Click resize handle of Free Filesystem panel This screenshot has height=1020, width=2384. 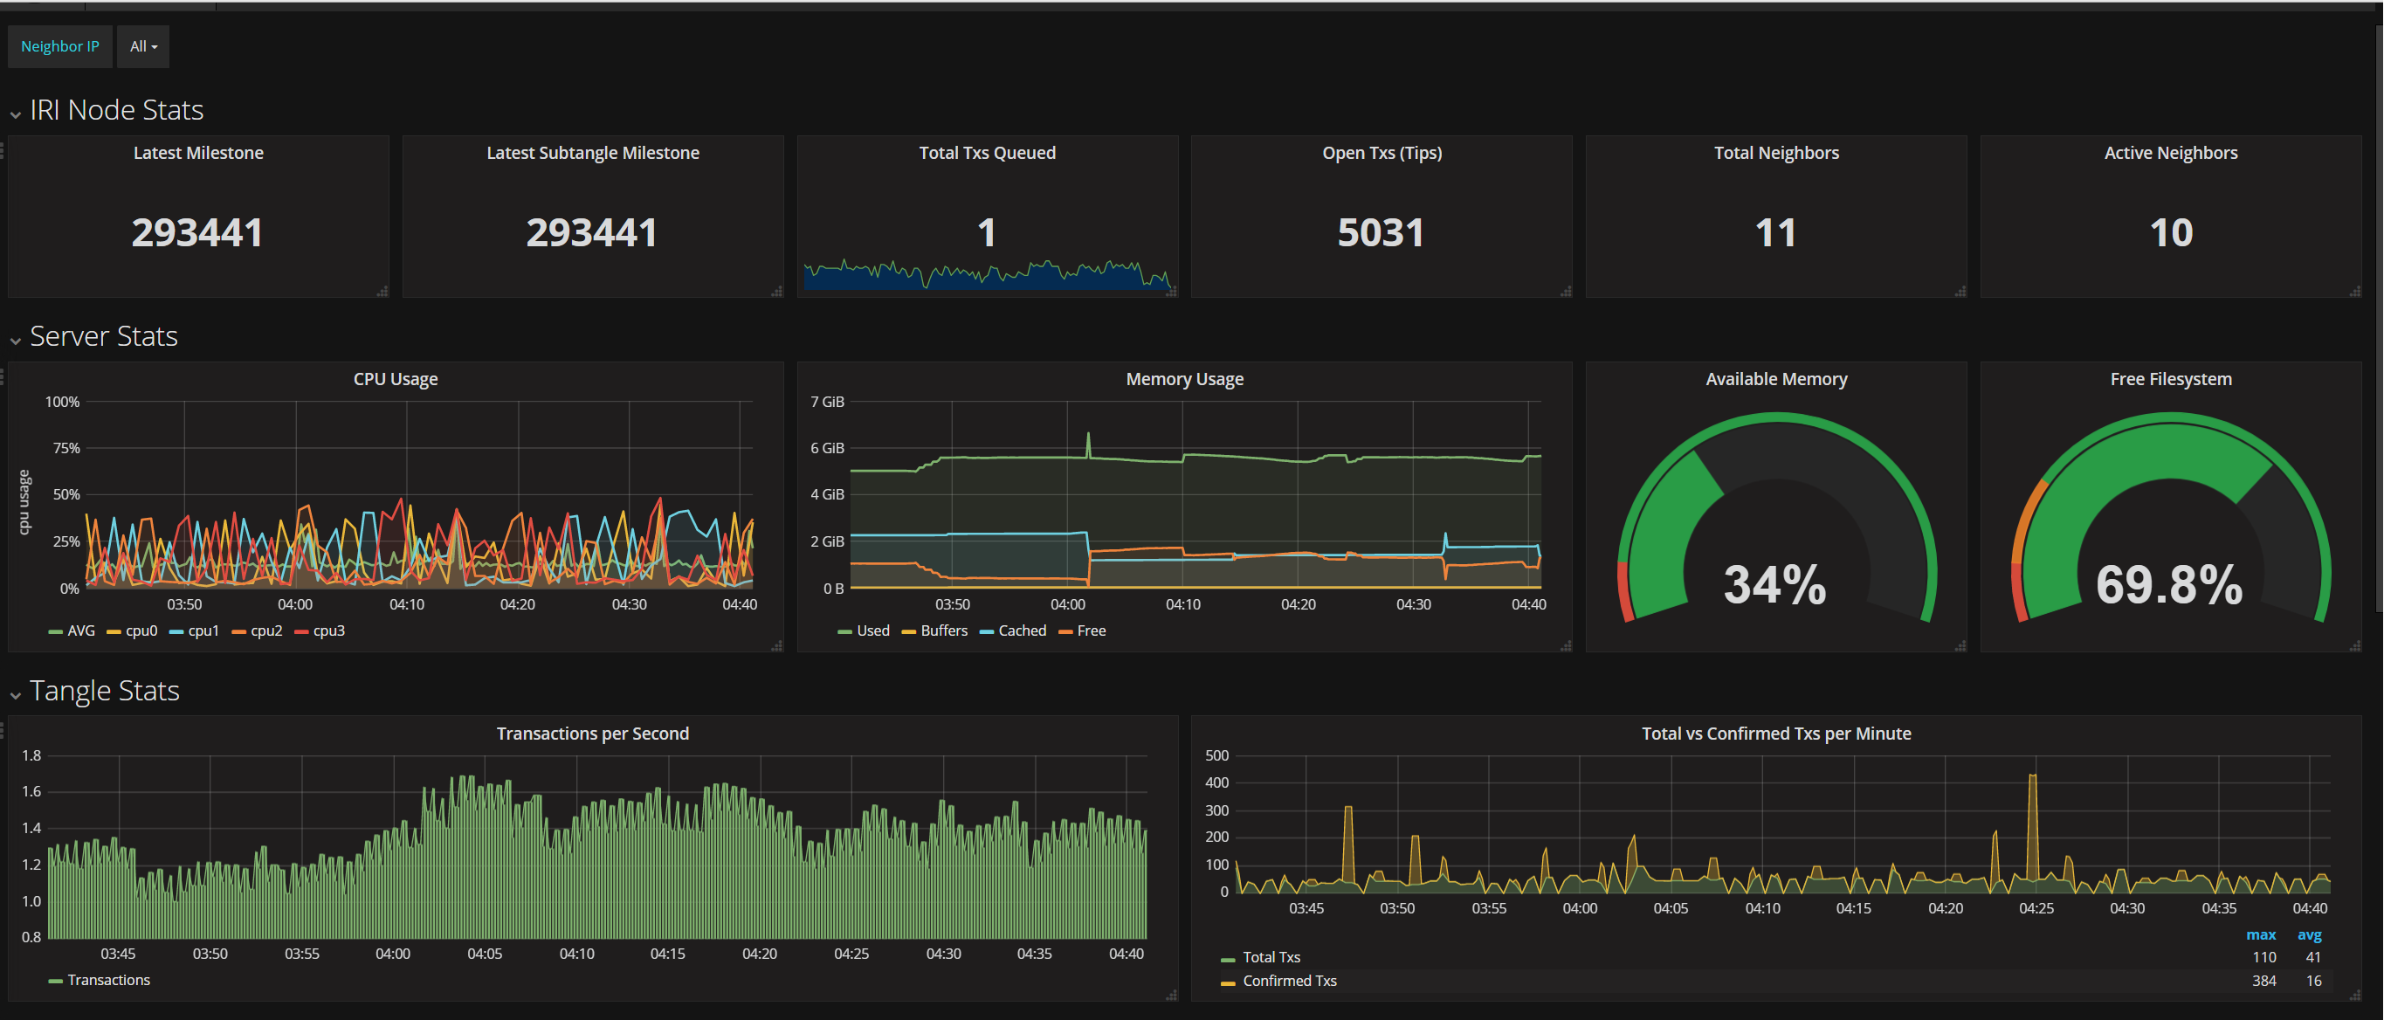(2353, 646)
